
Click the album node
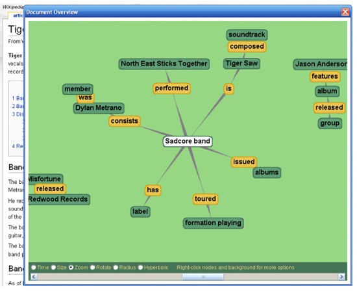point(327,91)
